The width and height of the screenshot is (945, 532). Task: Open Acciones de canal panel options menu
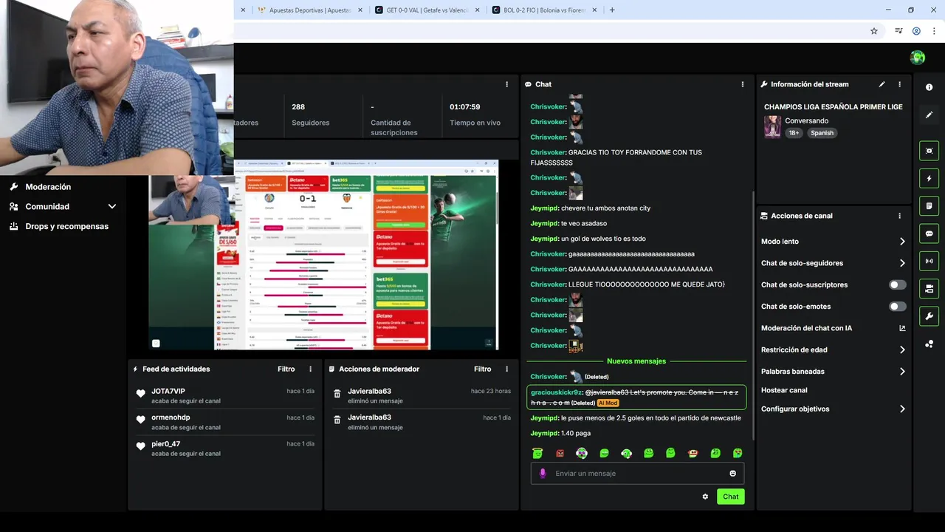[899, 216]
